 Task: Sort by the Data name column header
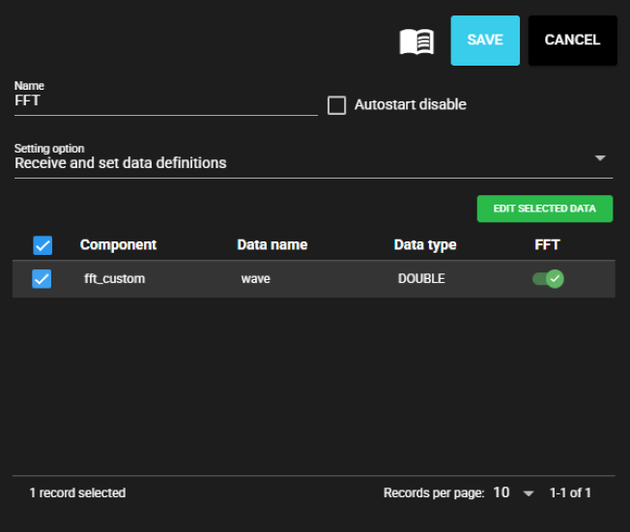pyautogui.click(x=272, y=245)
